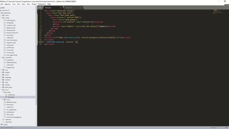Open the Edit menu
The image size is (229, 129).
1,4
